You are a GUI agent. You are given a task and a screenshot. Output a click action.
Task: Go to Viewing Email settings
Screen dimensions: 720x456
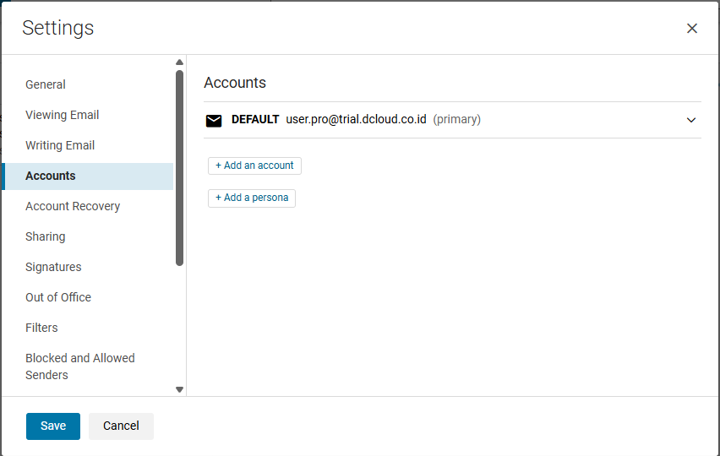click(63, 115)
